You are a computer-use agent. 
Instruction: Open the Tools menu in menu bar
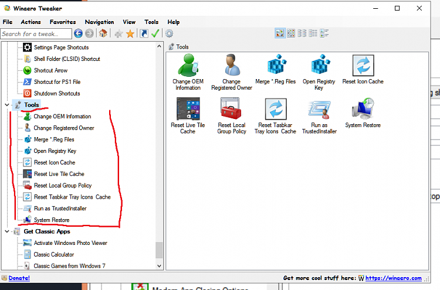click(x=151, y=22)
